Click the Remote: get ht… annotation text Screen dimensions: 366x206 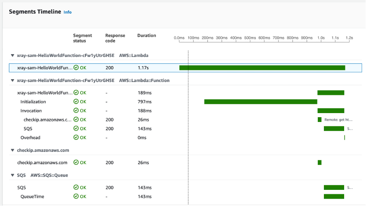tap(338, 120)
